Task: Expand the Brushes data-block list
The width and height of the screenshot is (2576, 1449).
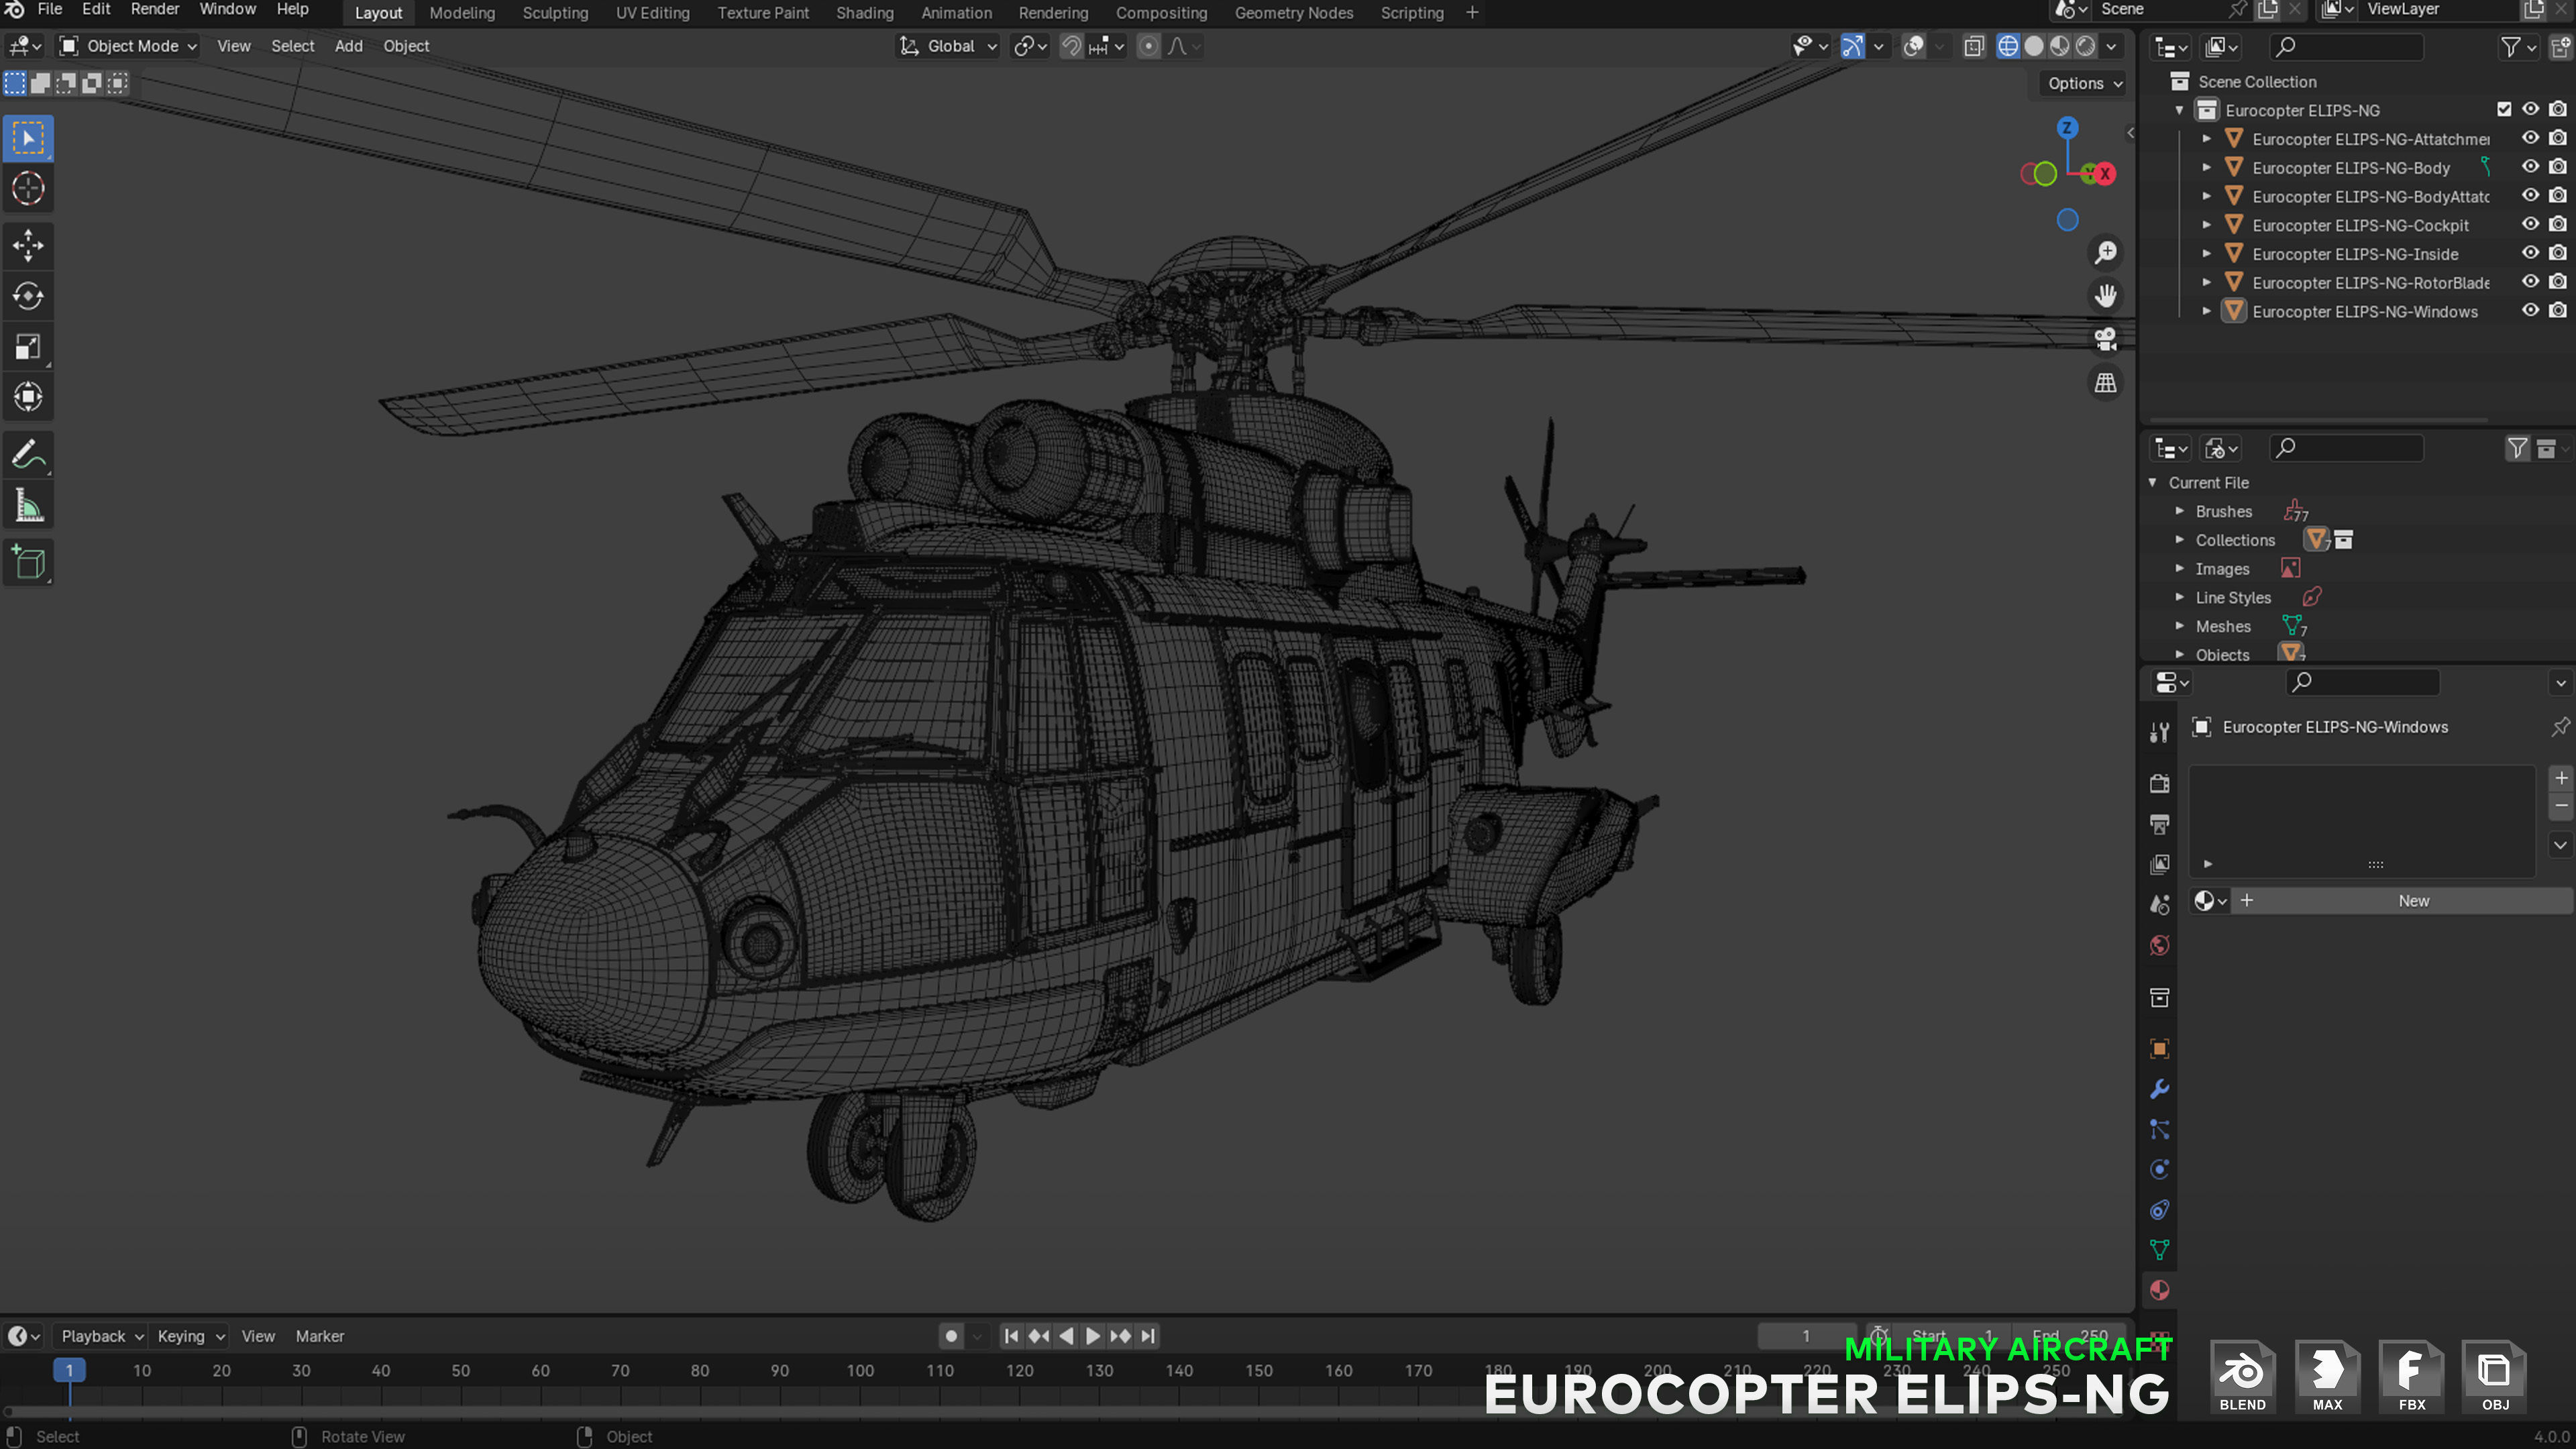Action: tap(2180, 511)
